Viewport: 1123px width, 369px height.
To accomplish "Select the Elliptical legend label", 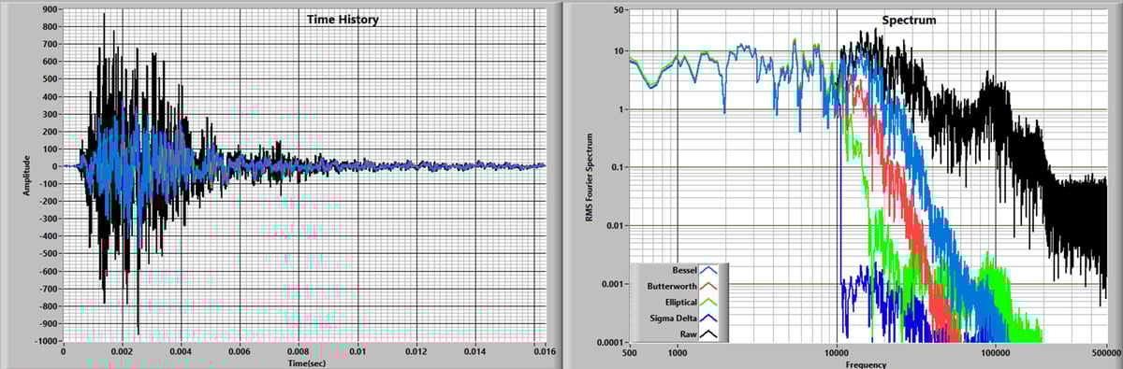I will [681, 302].
